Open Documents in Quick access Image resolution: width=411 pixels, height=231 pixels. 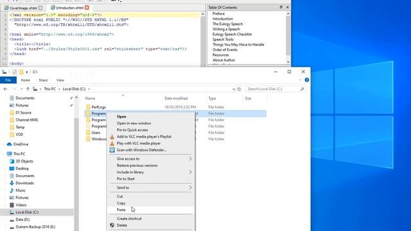click(25, 98)
